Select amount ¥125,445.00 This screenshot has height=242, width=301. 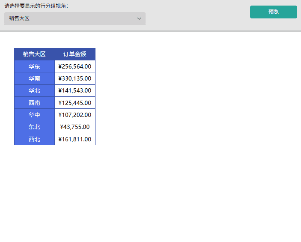[75, 103]
